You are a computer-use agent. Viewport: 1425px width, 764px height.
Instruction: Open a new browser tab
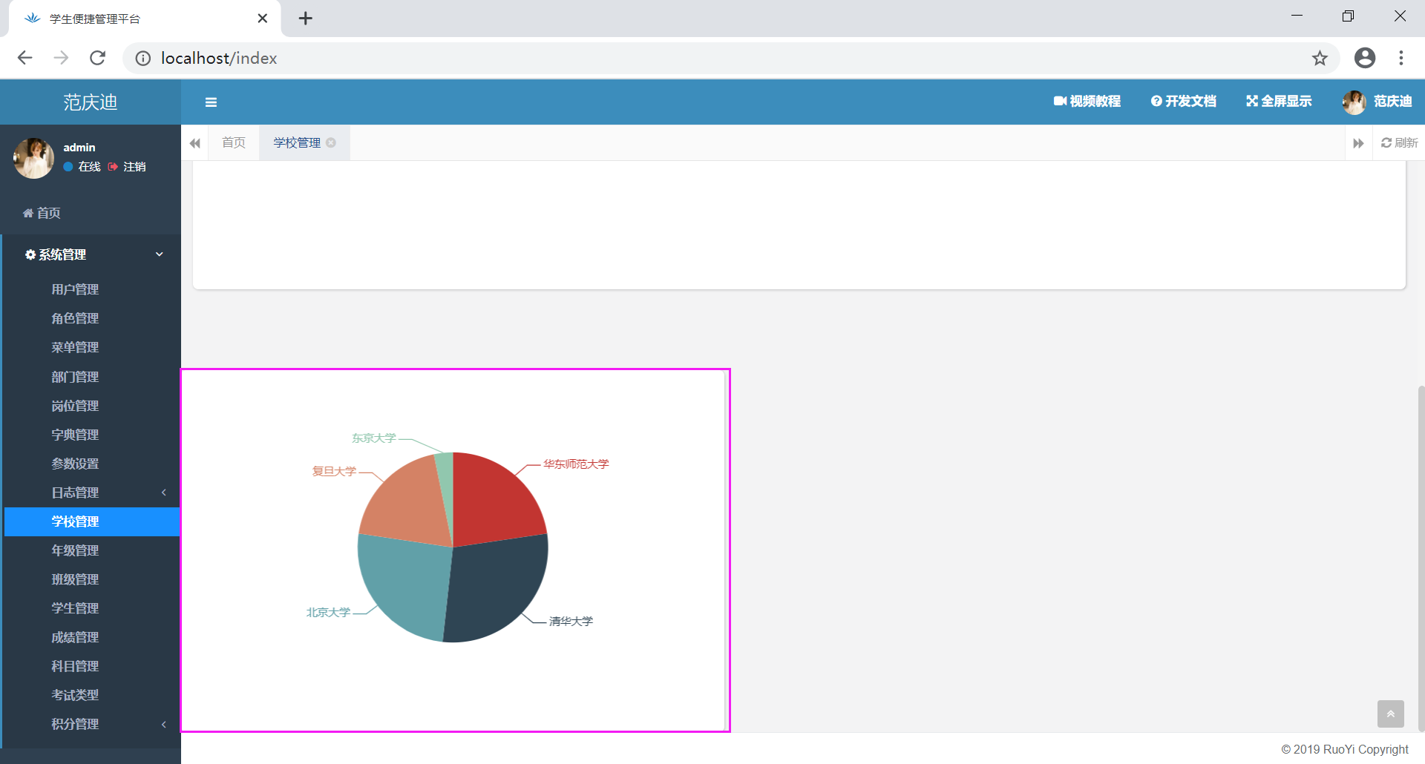[x=306, y=18]
